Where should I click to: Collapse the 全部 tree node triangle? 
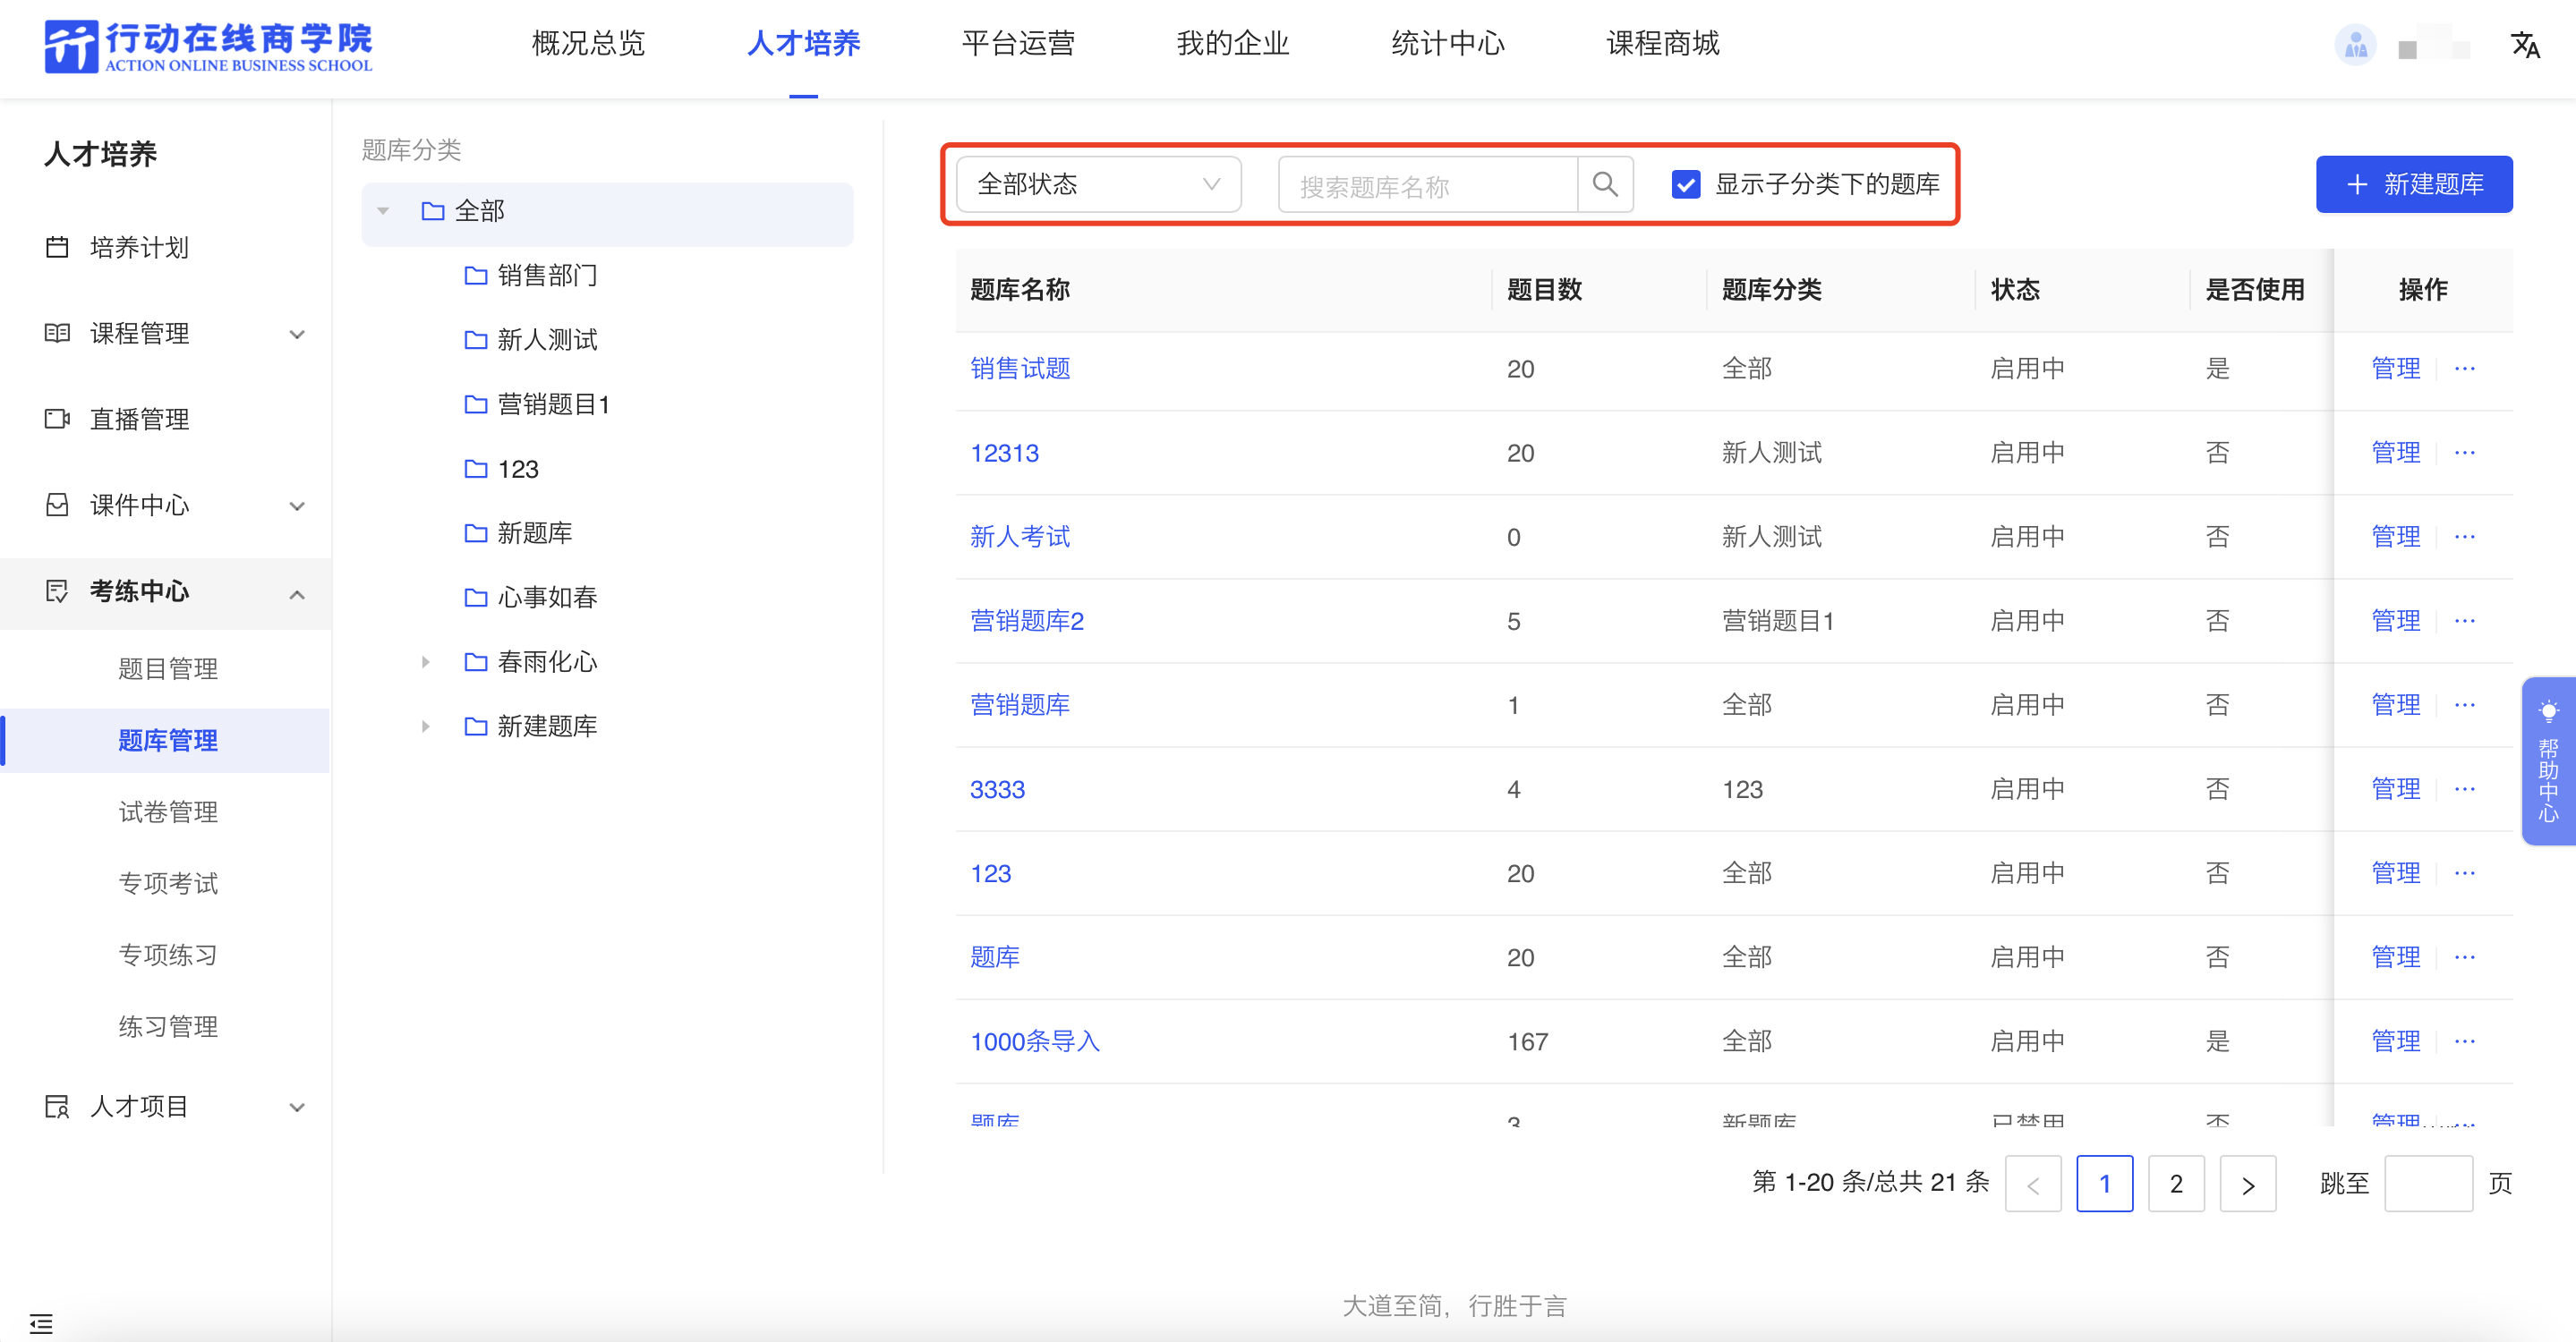click(383, 211)
